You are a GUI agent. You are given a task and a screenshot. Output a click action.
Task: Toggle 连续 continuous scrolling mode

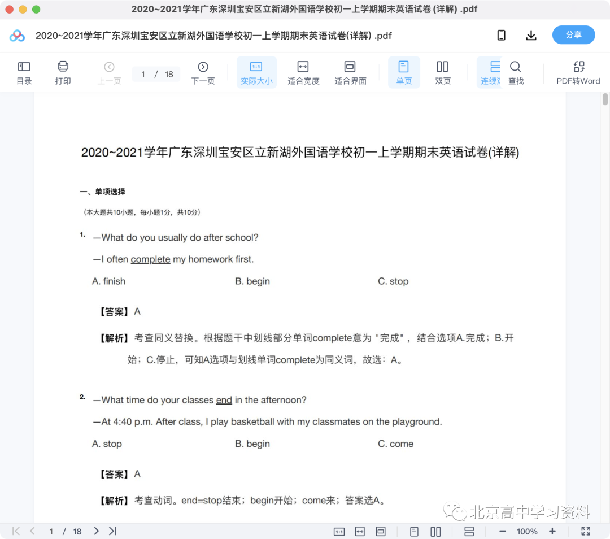coord(490,73)
